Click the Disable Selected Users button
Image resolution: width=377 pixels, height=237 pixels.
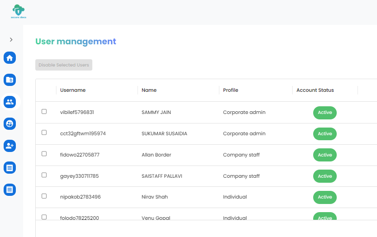click(64, 65)
